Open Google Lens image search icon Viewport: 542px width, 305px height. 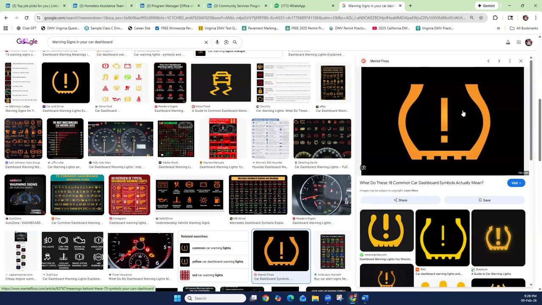tap(226, 42)
